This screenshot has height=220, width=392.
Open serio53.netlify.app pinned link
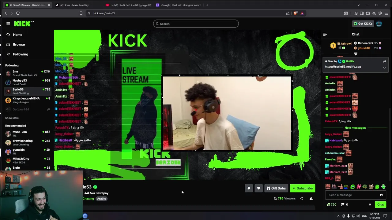343,67
